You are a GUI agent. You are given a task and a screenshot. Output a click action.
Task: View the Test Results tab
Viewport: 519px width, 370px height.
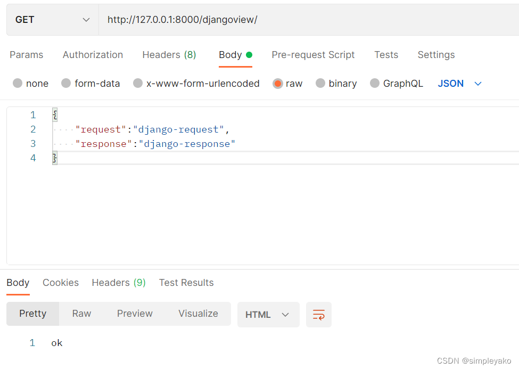pyautogui.click(x=186, y=283)
